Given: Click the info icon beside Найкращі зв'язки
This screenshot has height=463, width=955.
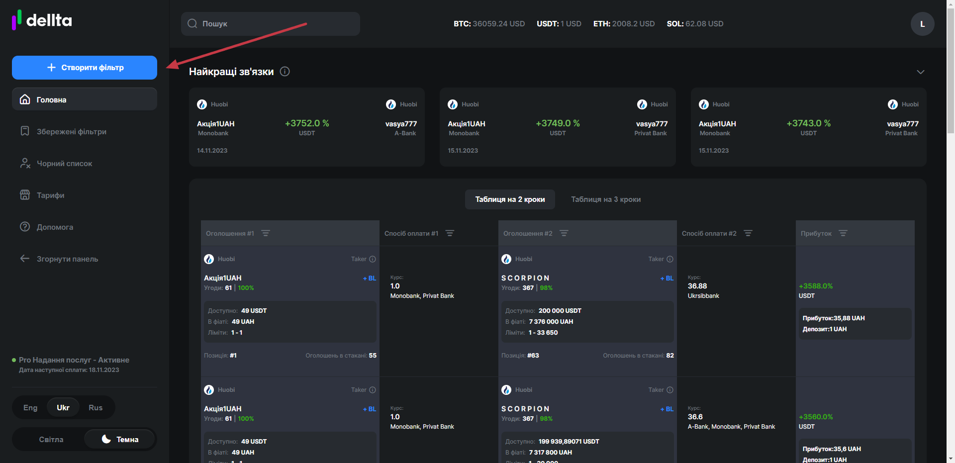Looking at the screenshot, I should pyautogui.click(x=285, y=72).
